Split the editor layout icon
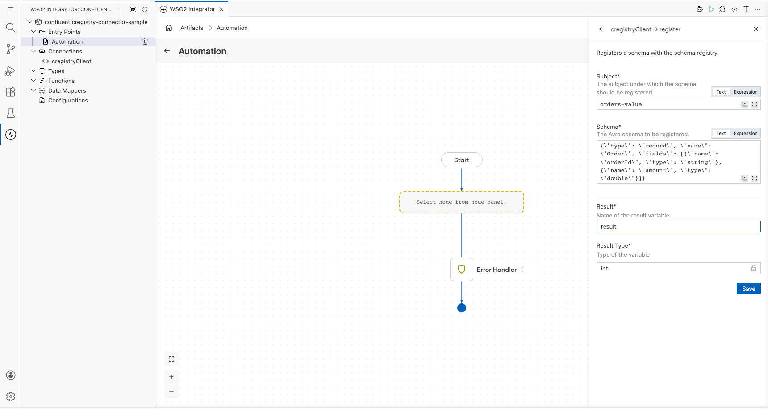This screenshot has width=768, height=409. point(746,9)
